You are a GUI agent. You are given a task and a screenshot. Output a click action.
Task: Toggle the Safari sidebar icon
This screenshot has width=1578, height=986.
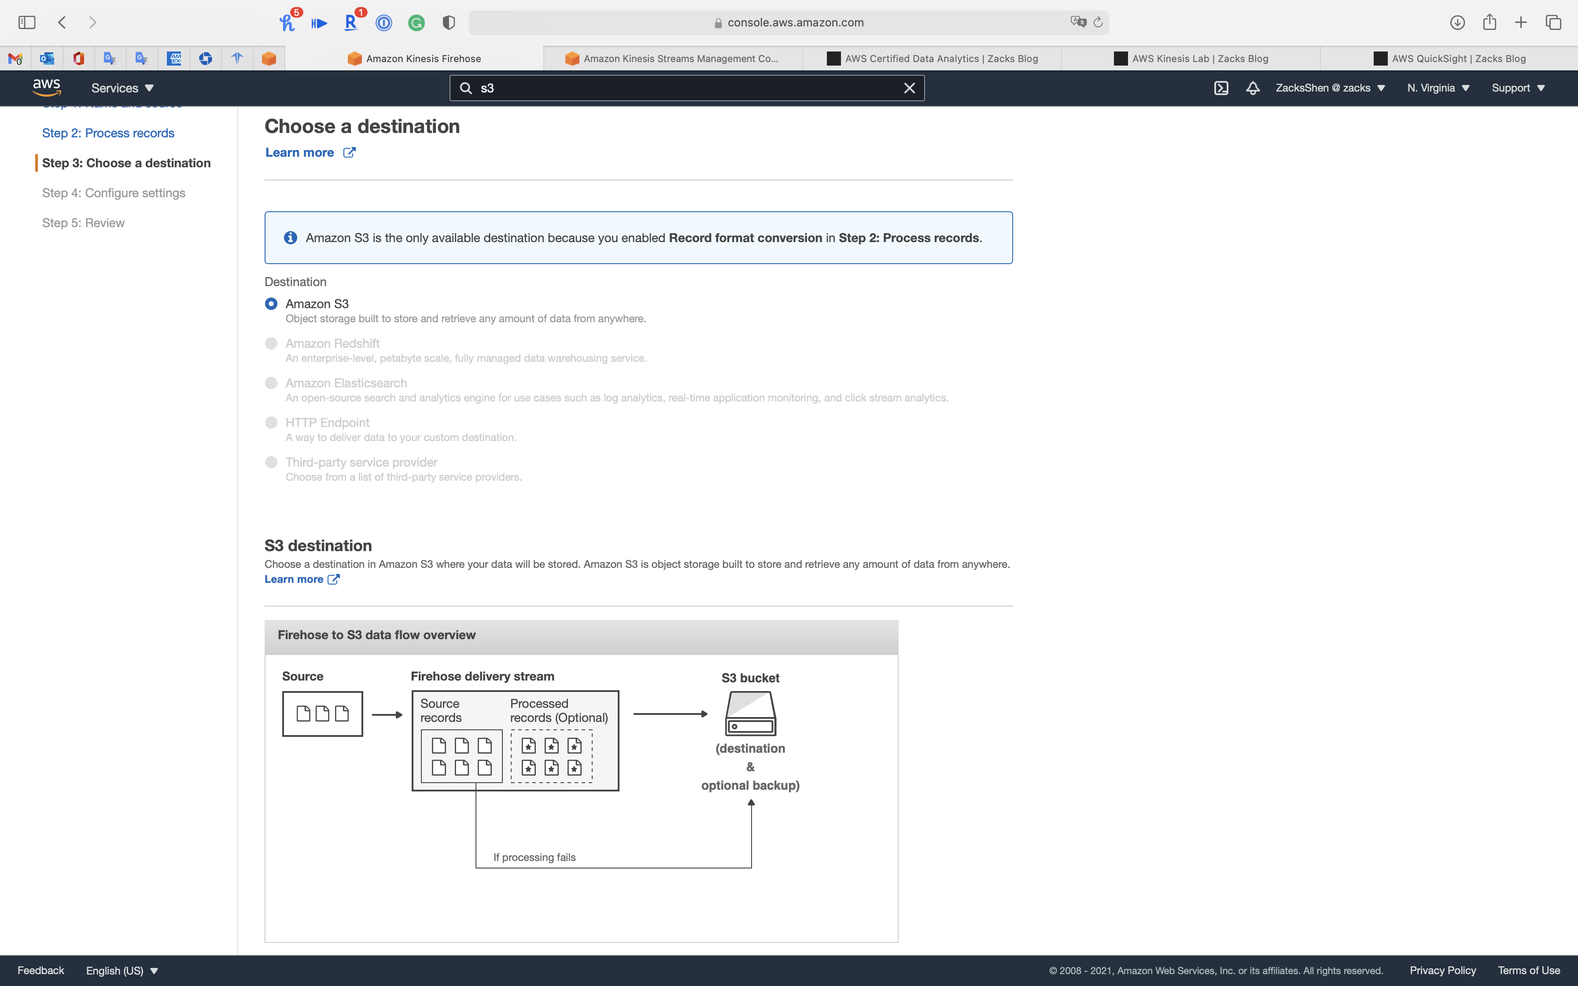tap(27, 22)
